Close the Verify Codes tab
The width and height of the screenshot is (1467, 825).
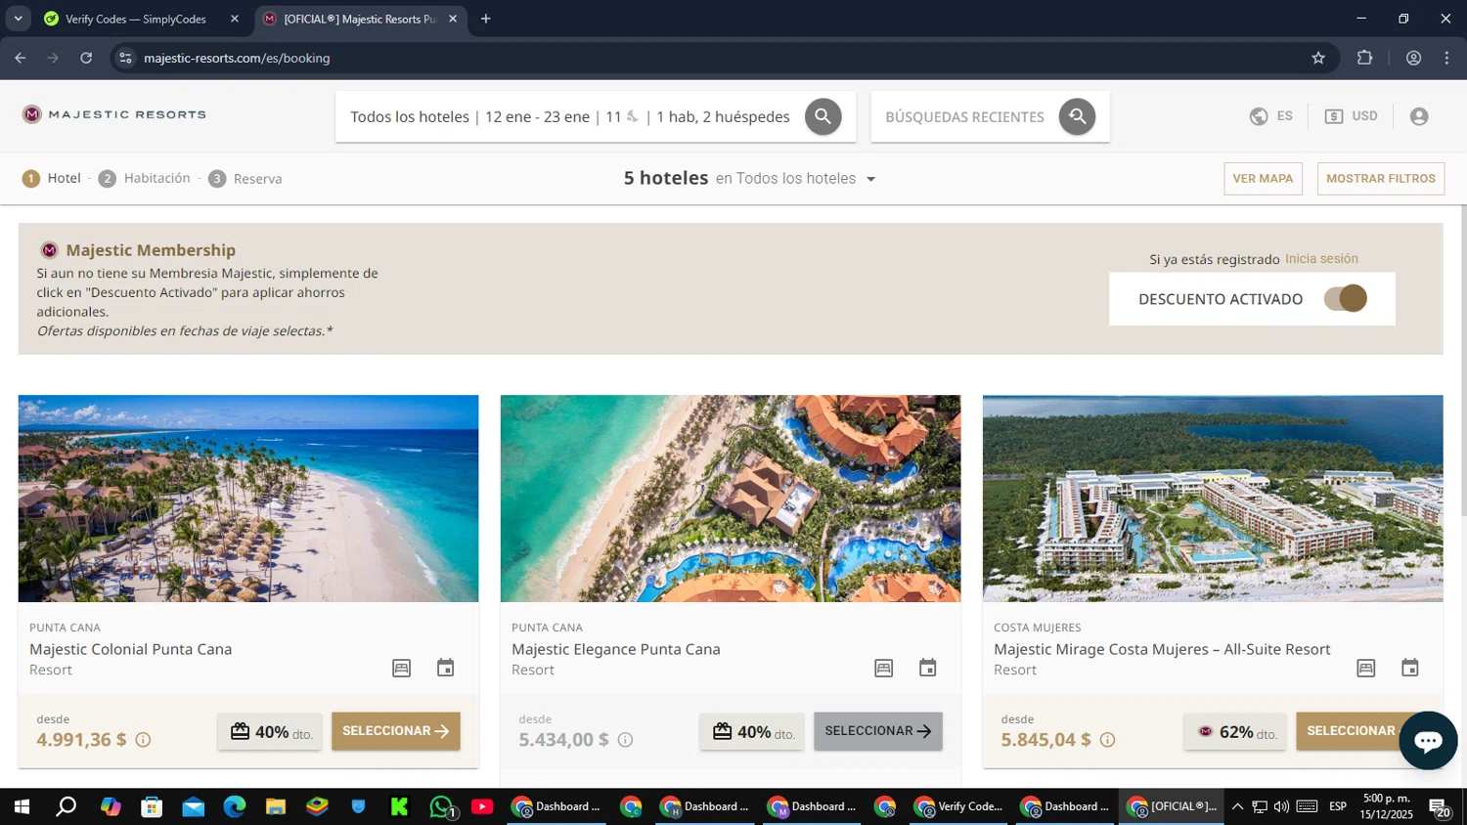(x=235, y=19)
